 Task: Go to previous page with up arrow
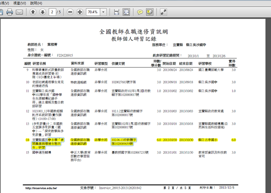coord(32,12)
